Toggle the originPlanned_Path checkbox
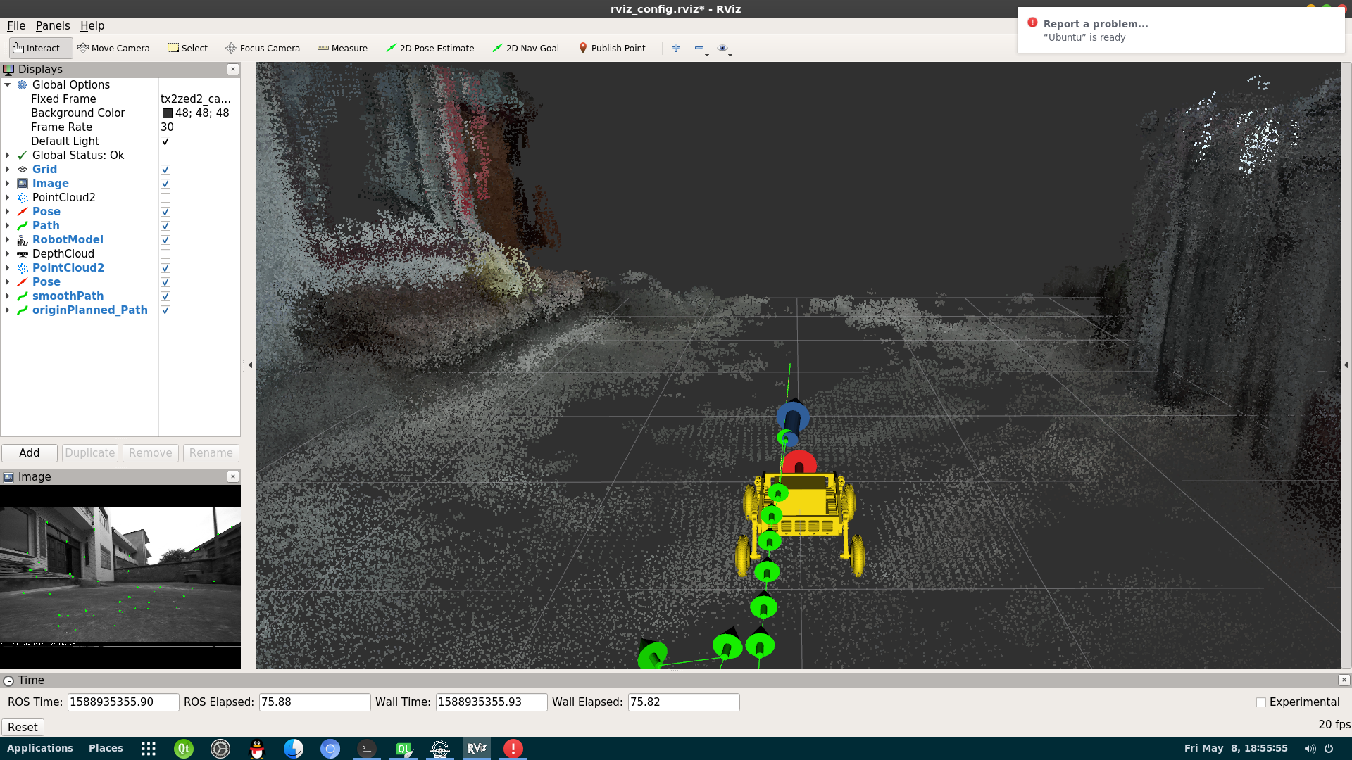This screenshot has height=760, width=1352. click(165, 310)
